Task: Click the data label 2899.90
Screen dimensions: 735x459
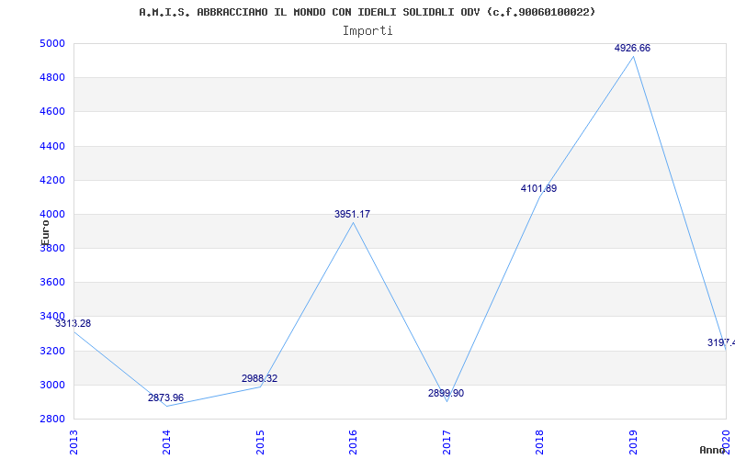Action: pyautogui.click(x=447, y=393)
